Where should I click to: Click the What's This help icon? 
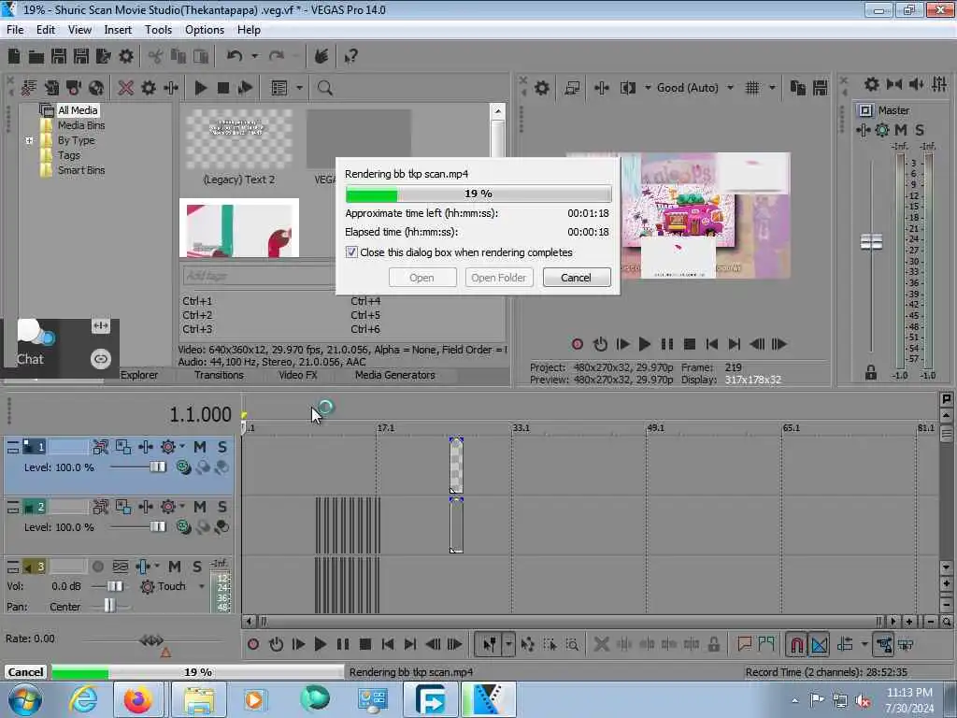tap(350, 57)
